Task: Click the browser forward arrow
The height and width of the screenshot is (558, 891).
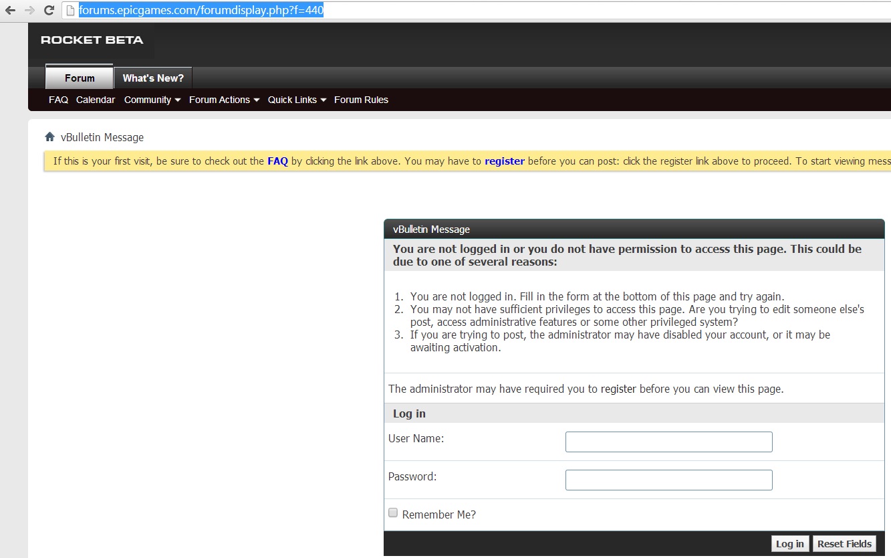Action: (x=29, y=11)
